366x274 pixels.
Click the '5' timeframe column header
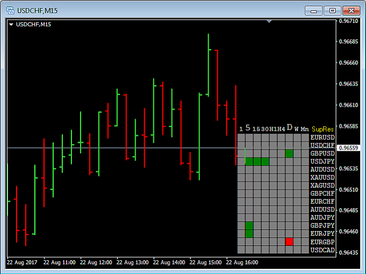pos(248,128)
